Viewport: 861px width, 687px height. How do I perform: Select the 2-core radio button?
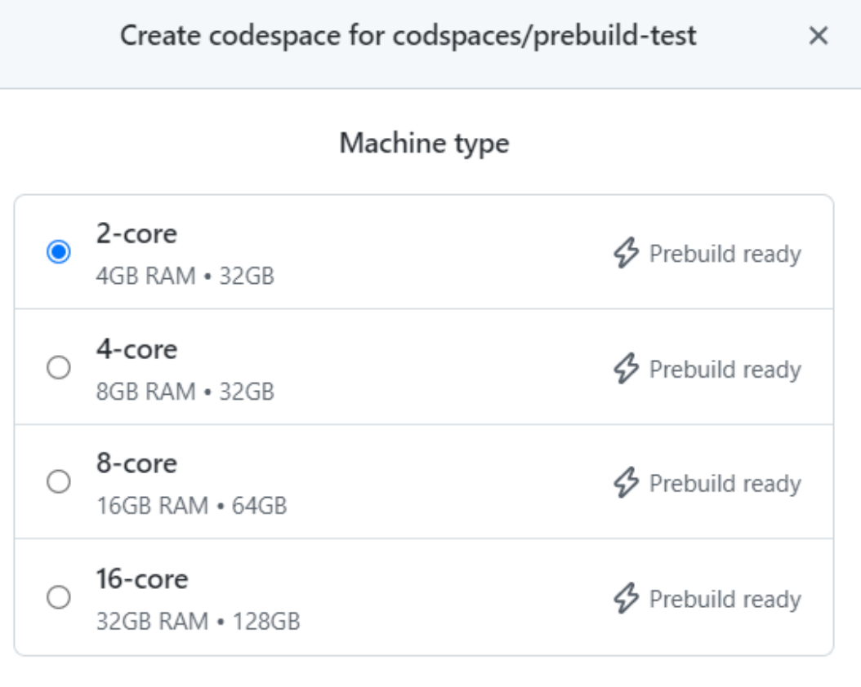58,253
